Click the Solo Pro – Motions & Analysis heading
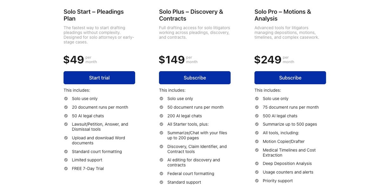Image resolution: width=389 pixels, height=195 pixels. coord(283,15)
